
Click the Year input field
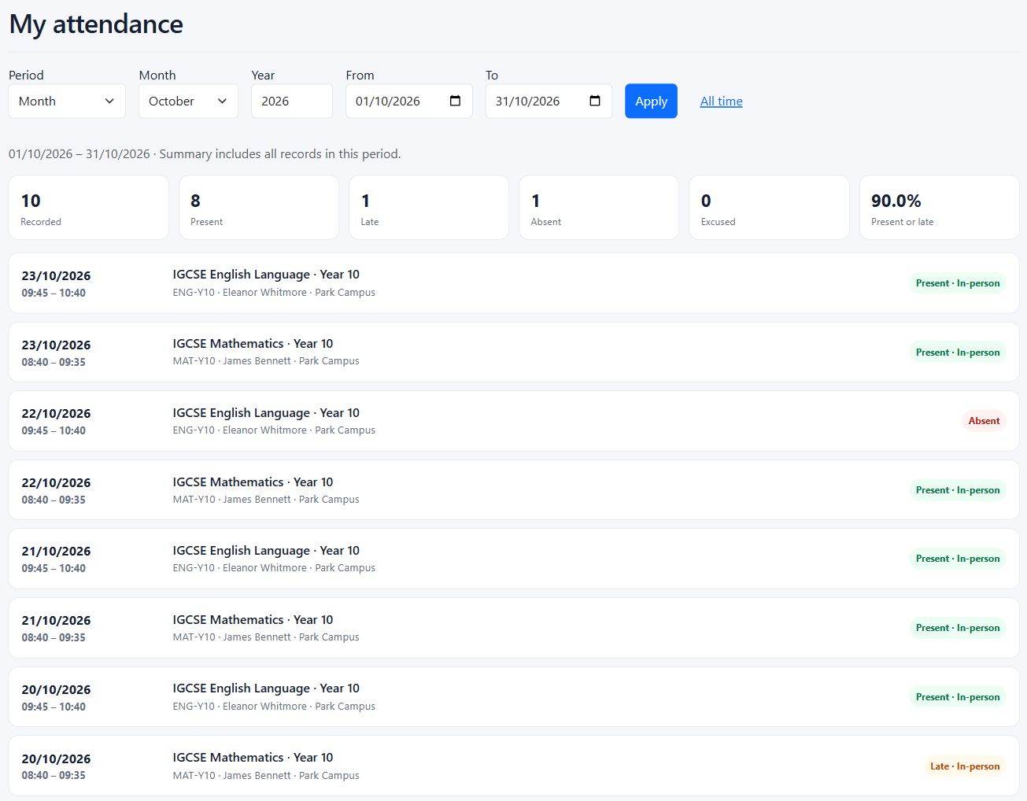[292, 101]
